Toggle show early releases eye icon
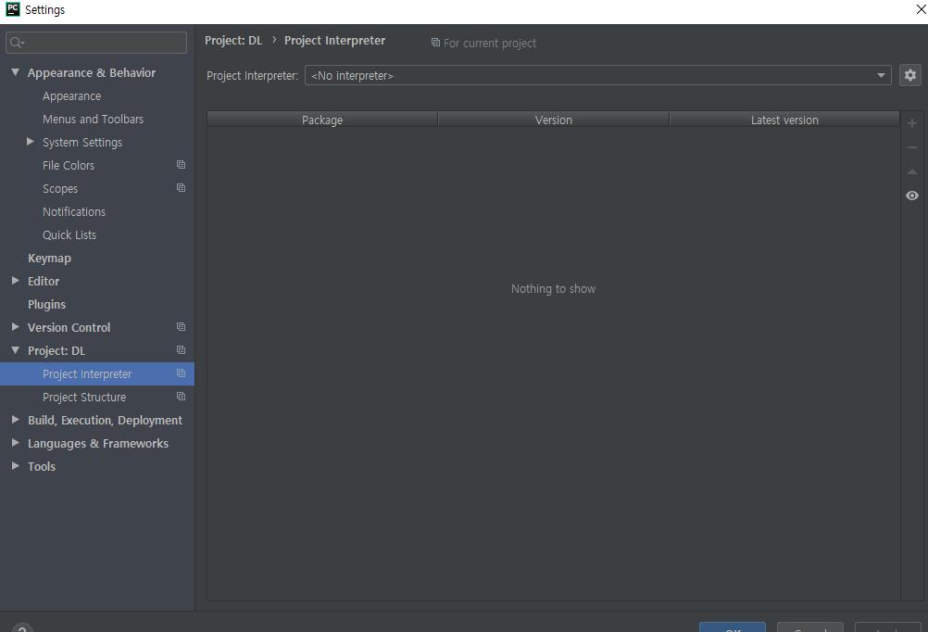Image resolution: width=928 pixels, height=632 pixels. tap(912, 196)
